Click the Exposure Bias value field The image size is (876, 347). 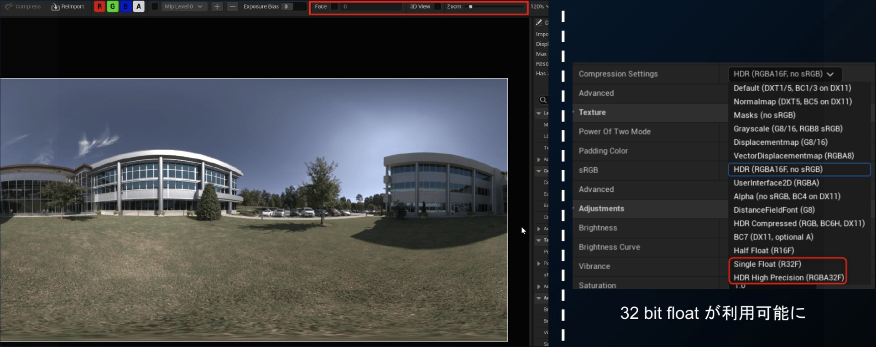click(x=293, y=6)
